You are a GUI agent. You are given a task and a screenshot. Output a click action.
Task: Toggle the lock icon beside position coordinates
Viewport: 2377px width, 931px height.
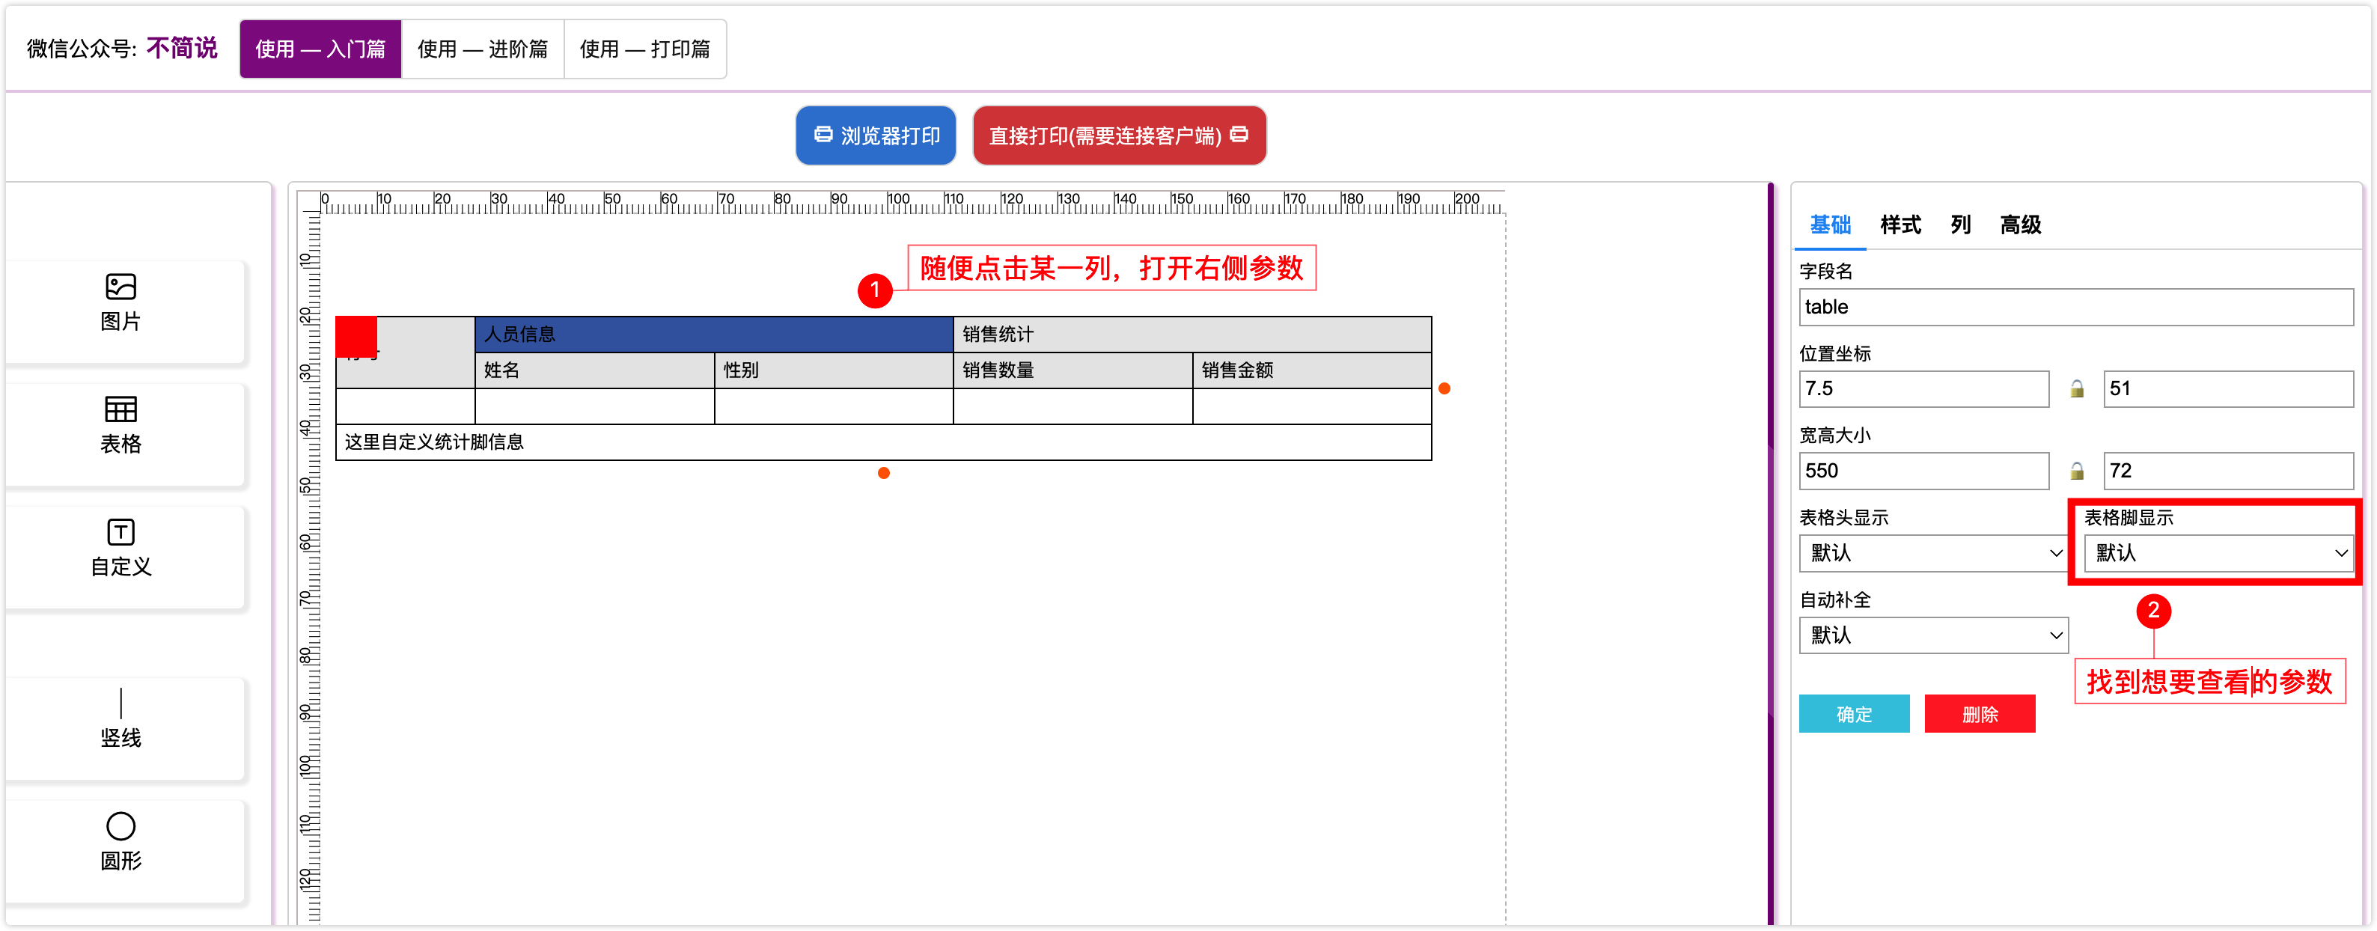click(x=2076, y=388)
